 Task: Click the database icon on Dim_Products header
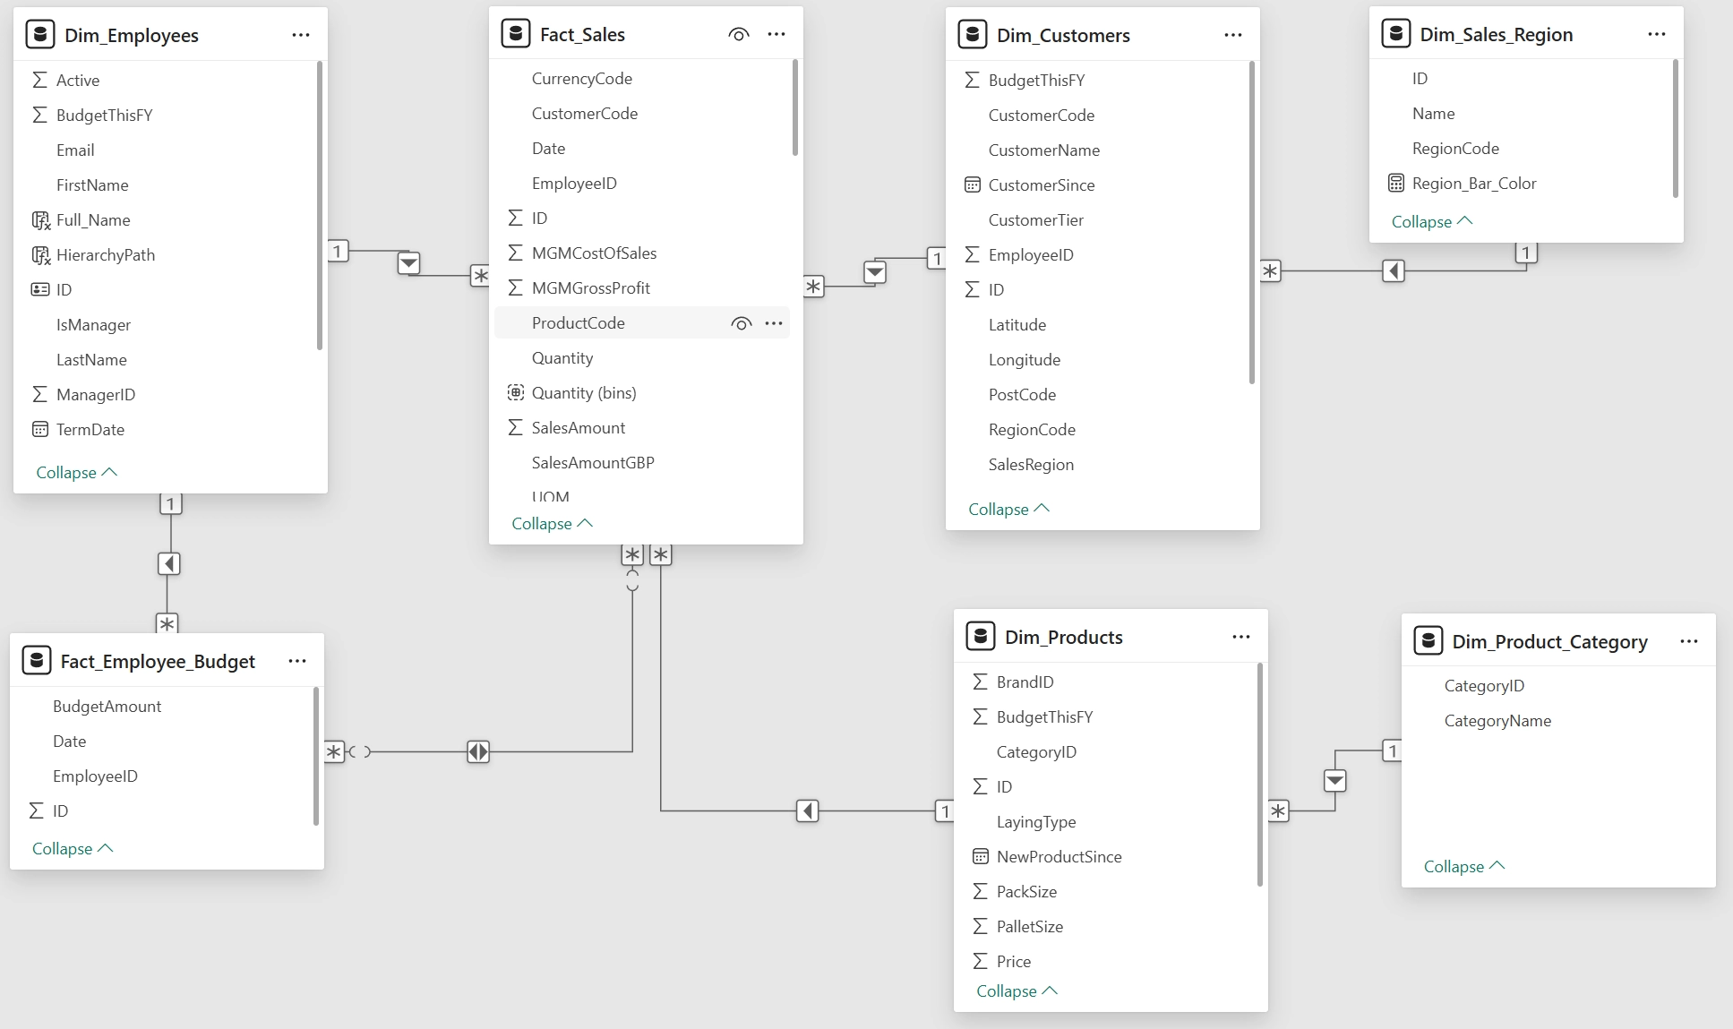(982, 636)
